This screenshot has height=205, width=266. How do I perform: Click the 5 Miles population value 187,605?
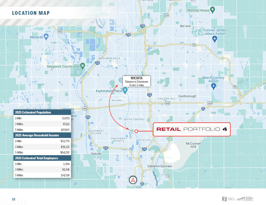point(65,130)
